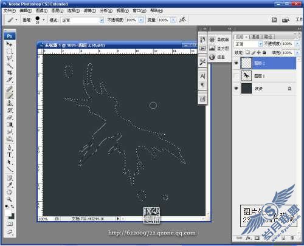304x246 pixels.
Task: Select the Crop tool
Action: pos(9,72)
